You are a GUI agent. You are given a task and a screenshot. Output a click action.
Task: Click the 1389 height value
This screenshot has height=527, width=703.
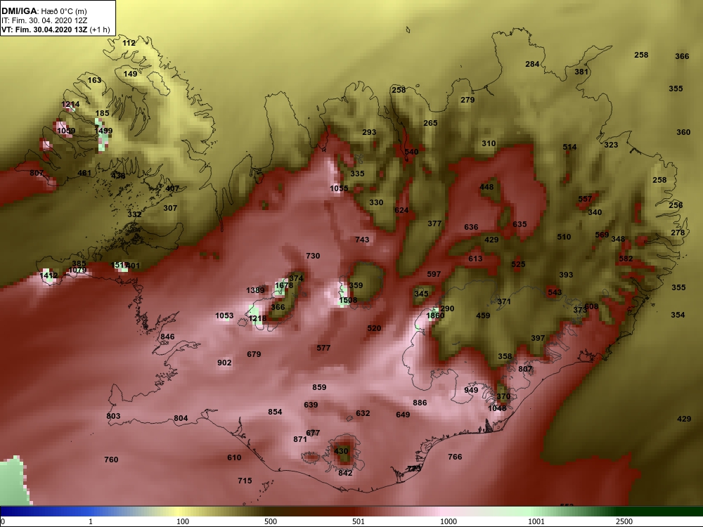click(255, 290)
